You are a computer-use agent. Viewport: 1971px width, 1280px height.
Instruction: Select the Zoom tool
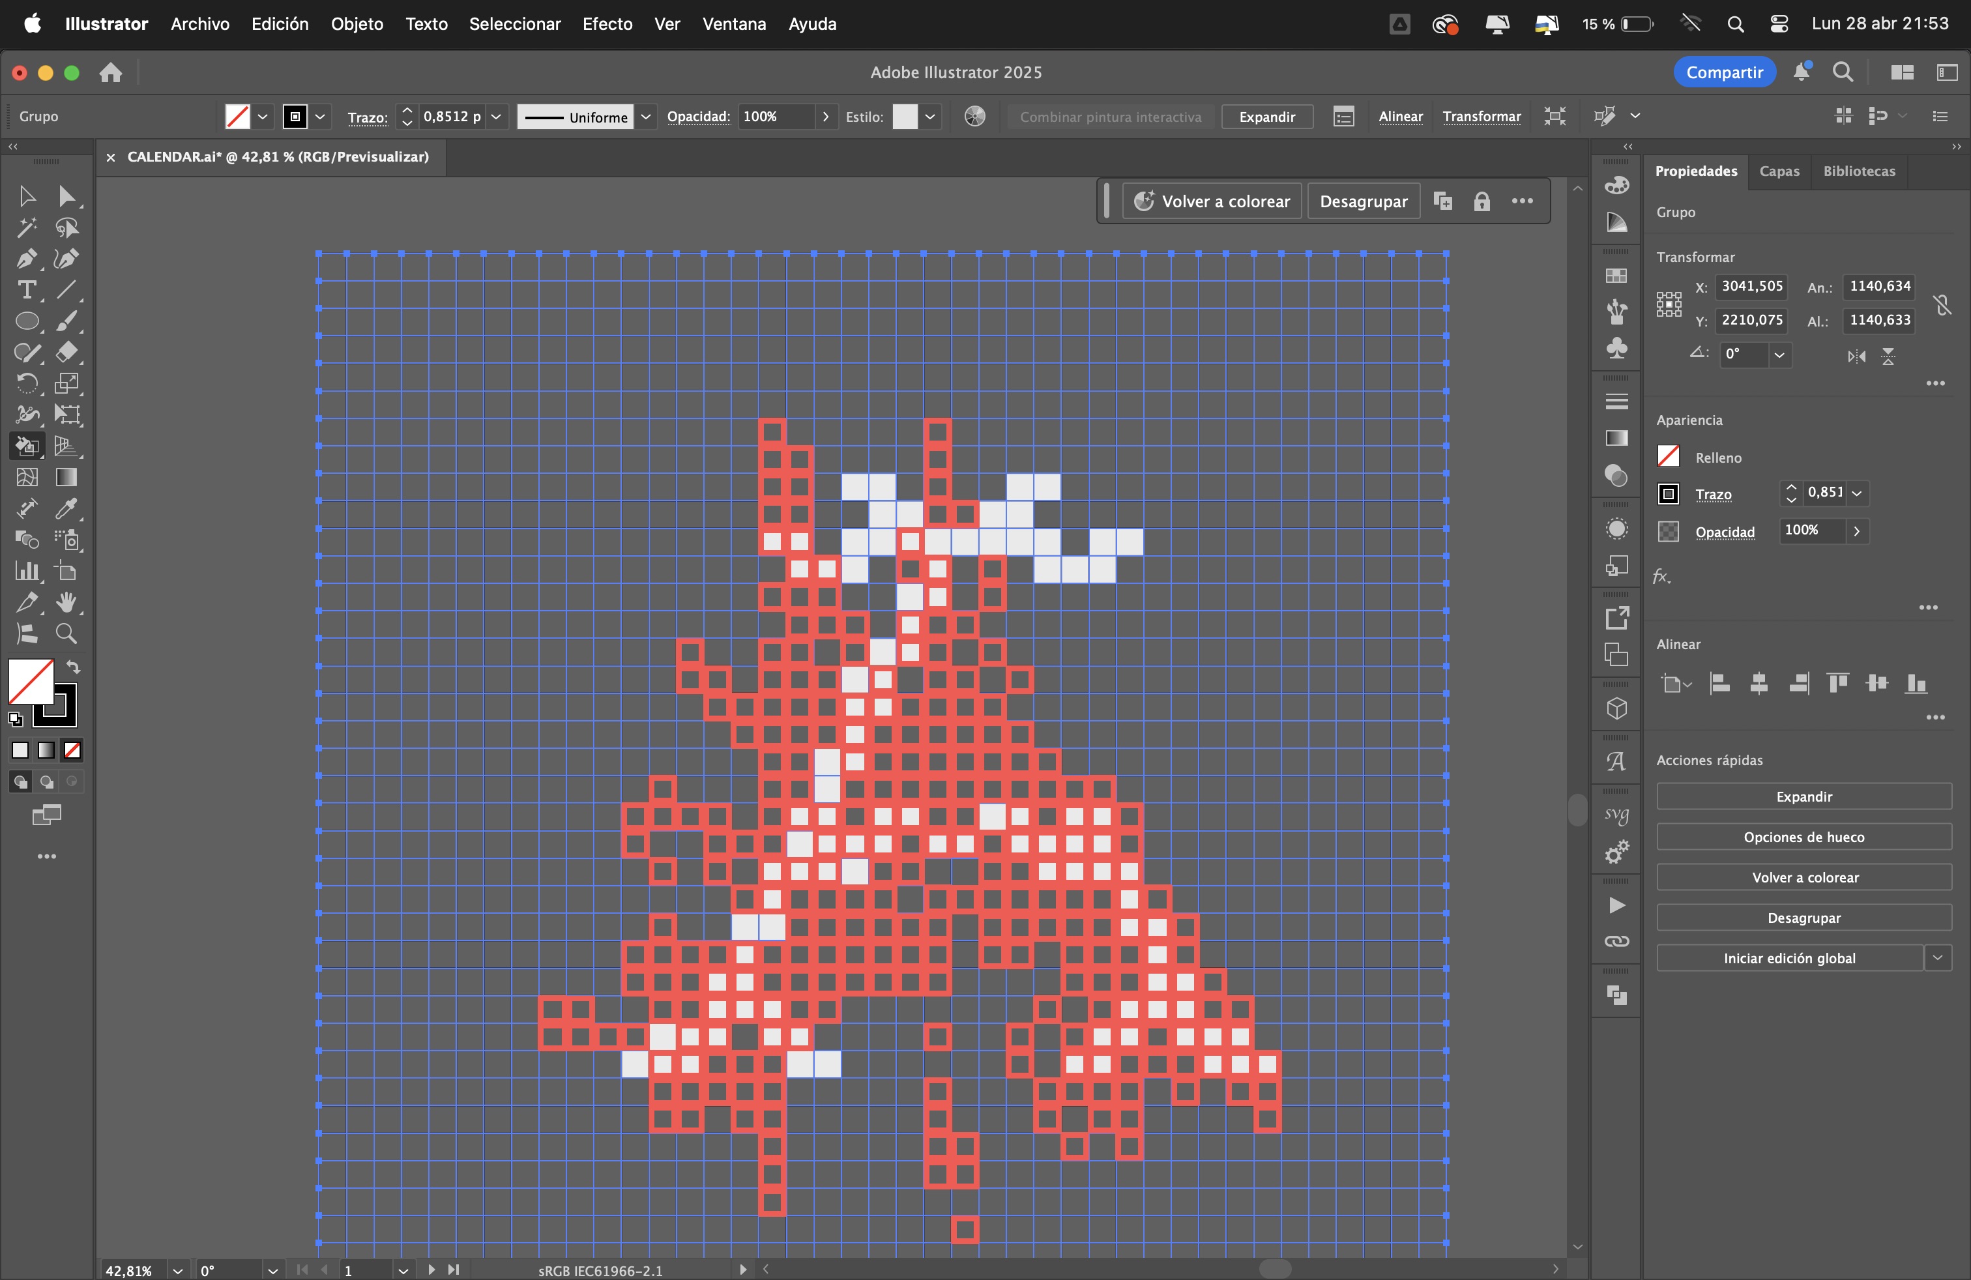click(66, 634)
